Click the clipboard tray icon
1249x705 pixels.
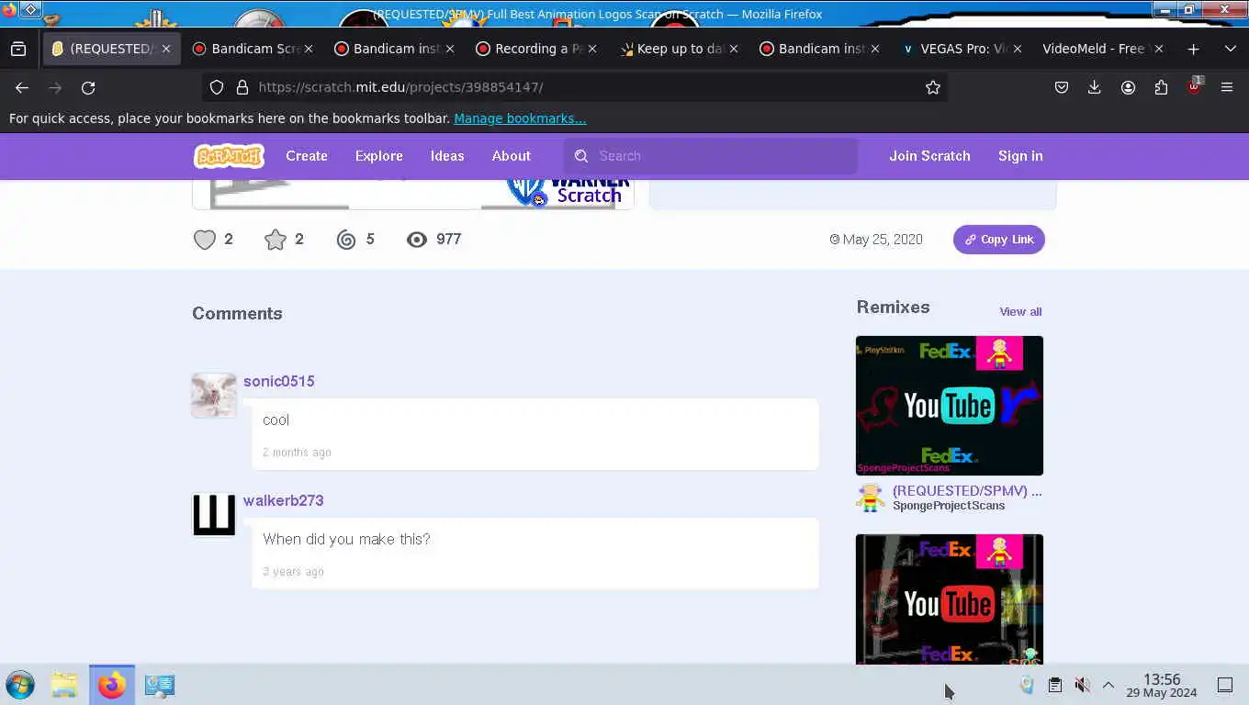coord(1055,685)
